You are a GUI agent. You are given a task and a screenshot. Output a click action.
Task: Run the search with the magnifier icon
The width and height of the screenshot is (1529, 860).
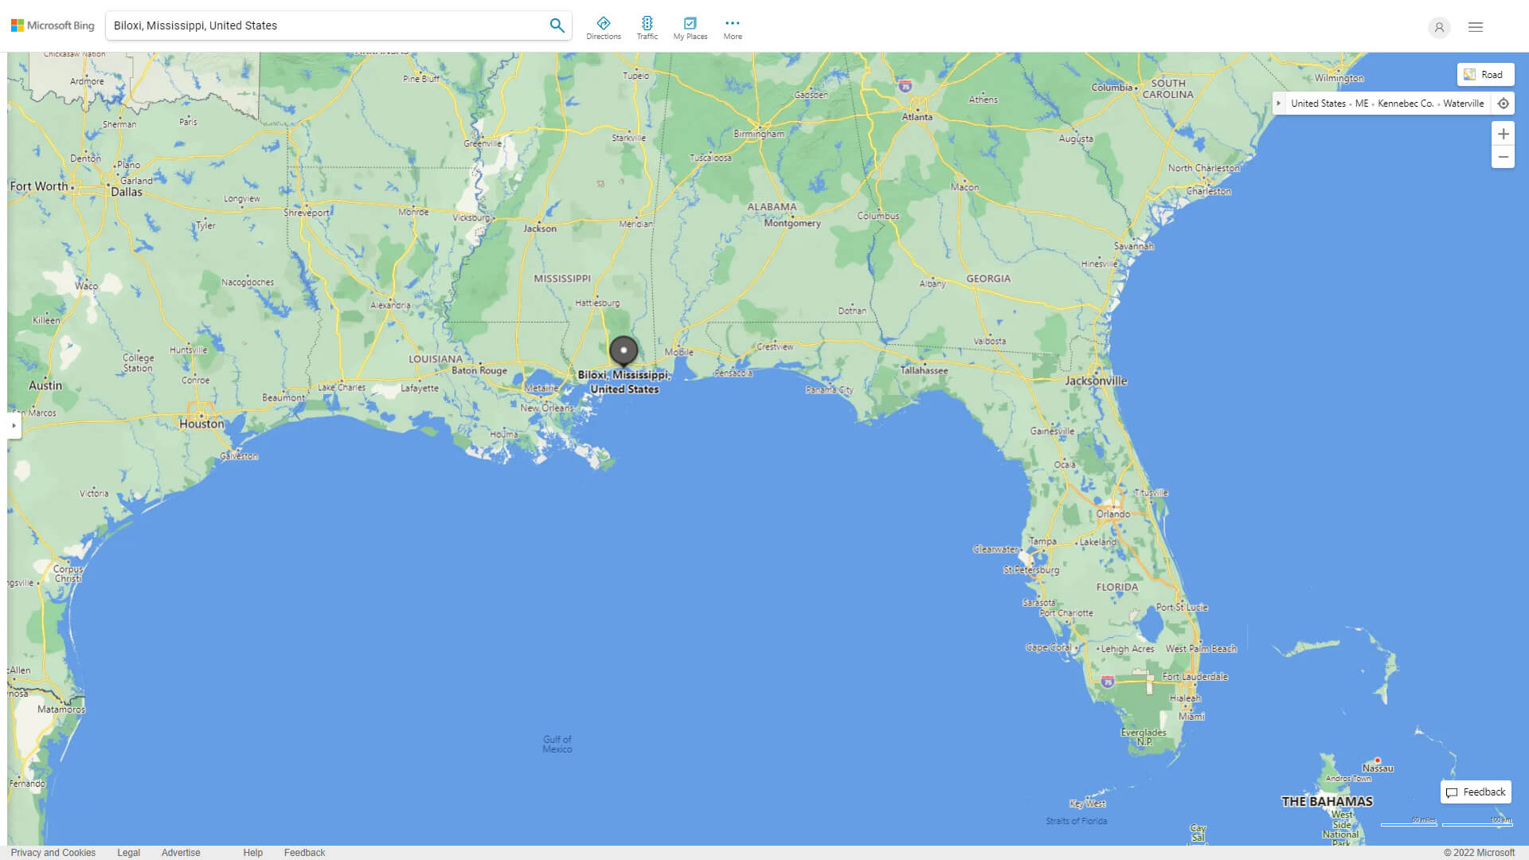[x=557, y=25]
